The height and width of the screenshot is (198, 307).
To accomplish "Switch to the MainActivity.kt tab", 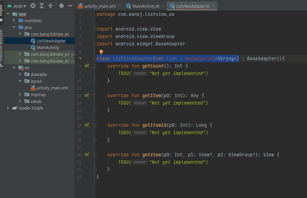I will 146,6.
